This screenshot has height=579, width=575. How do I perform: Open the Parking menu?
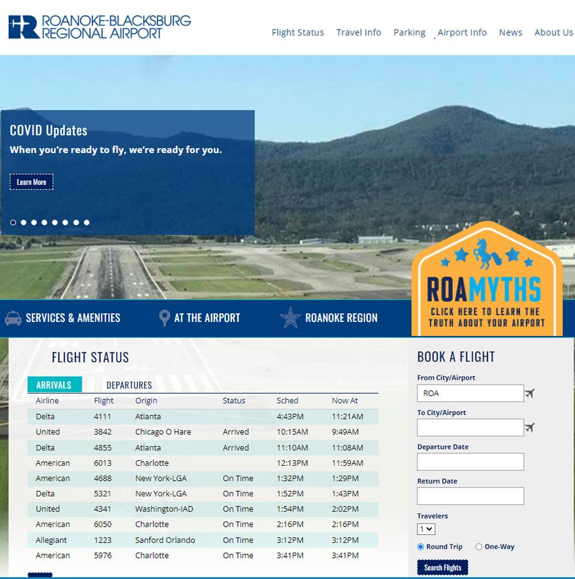click(409, 33)
